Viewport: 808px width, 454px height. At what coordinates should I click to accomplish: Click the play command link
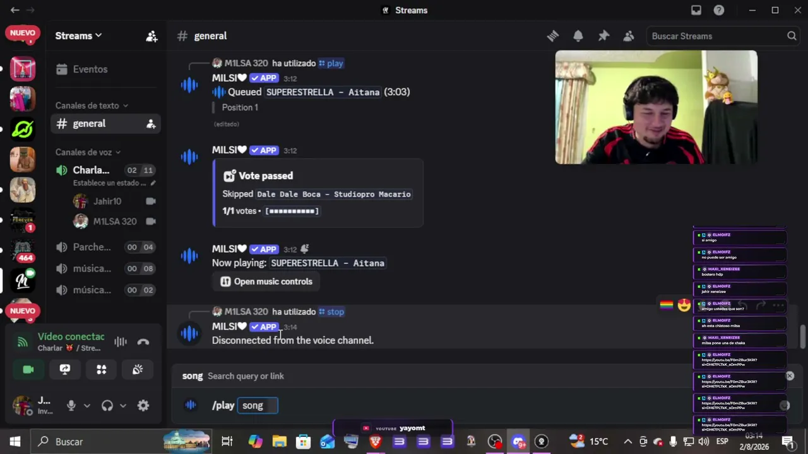tap(331, 63)
